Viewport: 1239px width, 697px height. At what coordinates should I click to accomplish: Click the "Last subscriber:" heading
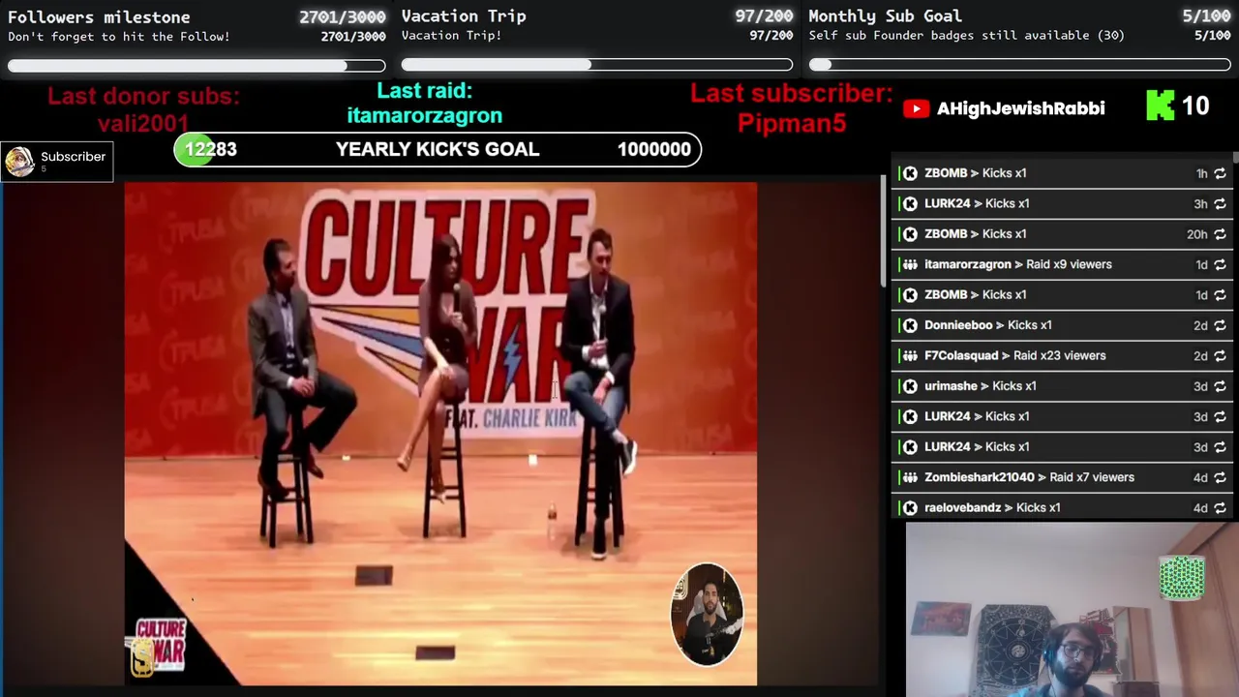tap(791, 94)
